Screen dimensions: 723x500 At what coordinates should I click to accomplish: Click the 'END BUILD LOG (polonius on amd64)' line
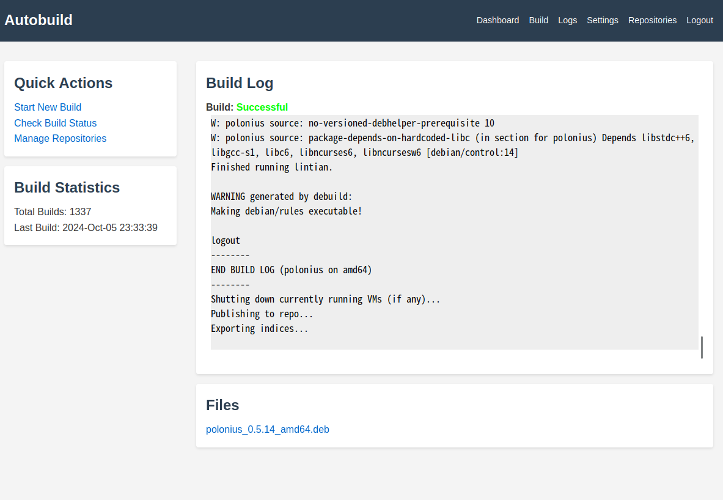pos(292,270)
